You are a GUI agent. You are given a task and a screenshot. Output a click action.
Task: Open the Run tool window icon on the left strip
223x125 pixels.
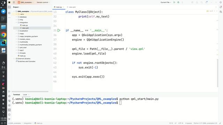click(x=9, y=91)
